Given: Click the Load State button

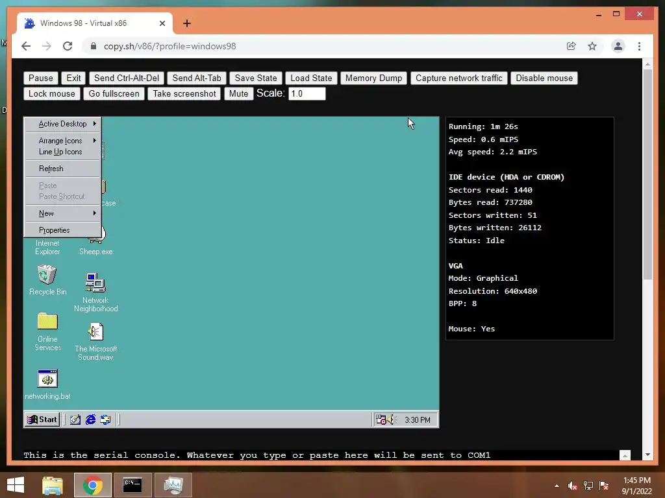Looking at the screenshot, I should pyautogui.click(x=311, y=78).
